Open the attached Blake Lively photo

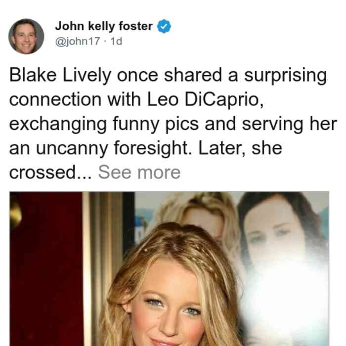pos(169,268)
